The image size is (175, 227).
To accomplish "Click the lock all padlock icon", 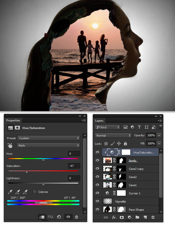I will [125, 144].
